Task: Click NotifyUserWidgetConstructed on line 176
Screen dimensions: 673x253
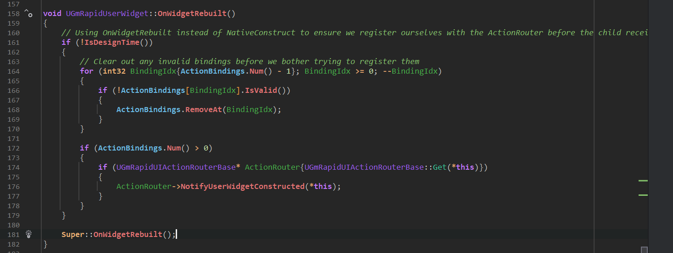Action: 243,186
